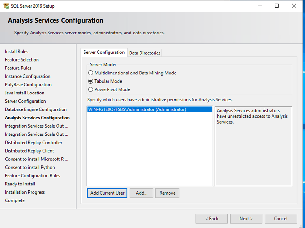Click the administrators description text box
This screenshot has width=305, height=228.
(x=253, y=146)
